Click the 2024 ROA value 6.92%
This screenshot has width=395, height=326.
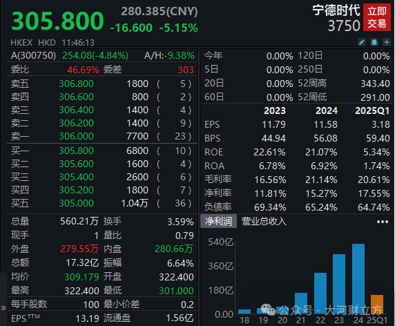click(x=324, y=166)
